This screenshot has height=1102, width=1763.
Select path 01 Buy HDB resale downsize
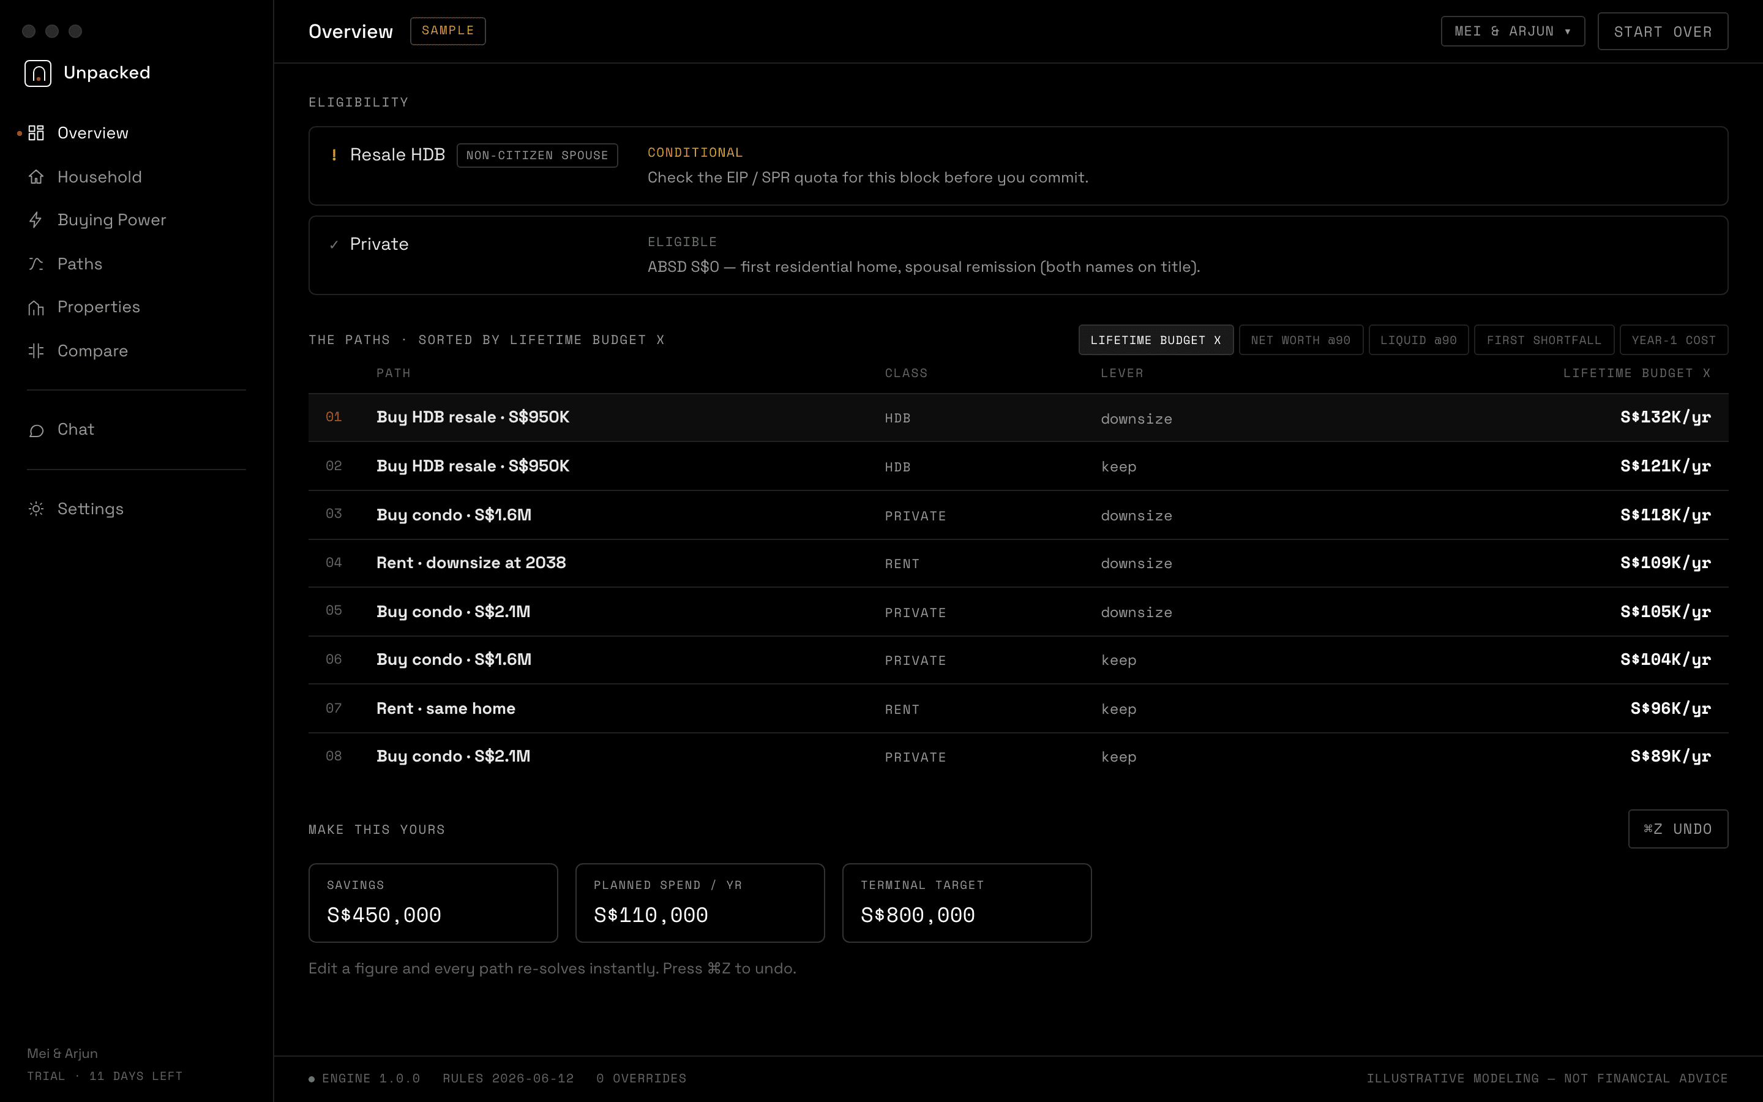point(1018,418)
